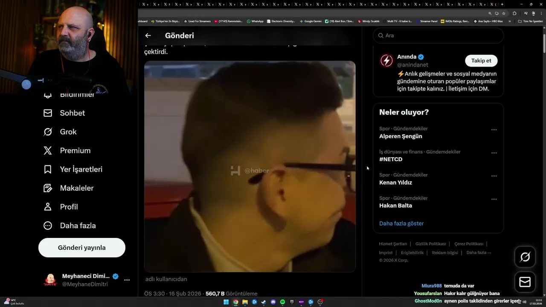This screenshot has height=307, width=546.
Task: Click the bookmark ribbon icon
Action: (x=48, y=169)
